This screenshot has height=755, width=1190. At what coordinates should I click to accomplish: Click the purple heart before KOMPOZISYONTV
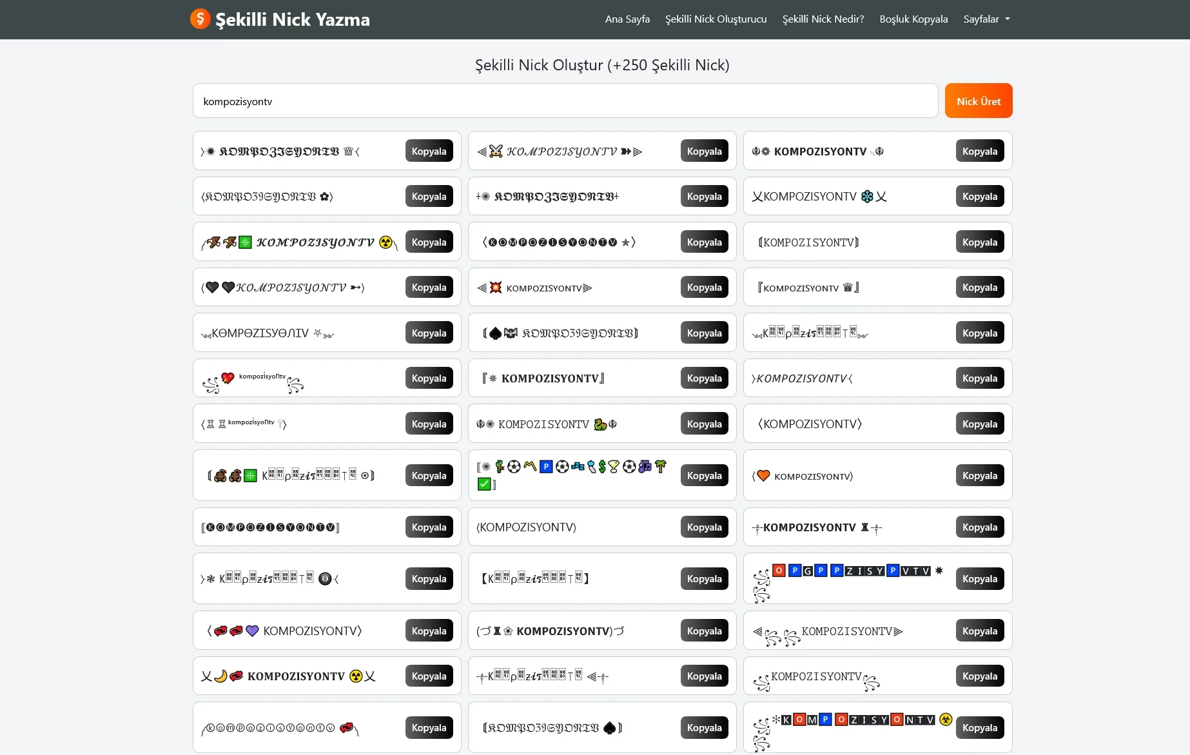252,631
